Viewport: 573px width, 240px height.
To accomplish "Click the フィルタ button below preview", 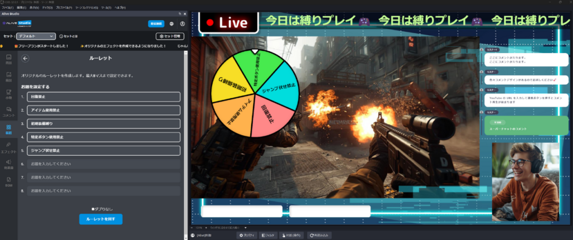I will (269, 236).
